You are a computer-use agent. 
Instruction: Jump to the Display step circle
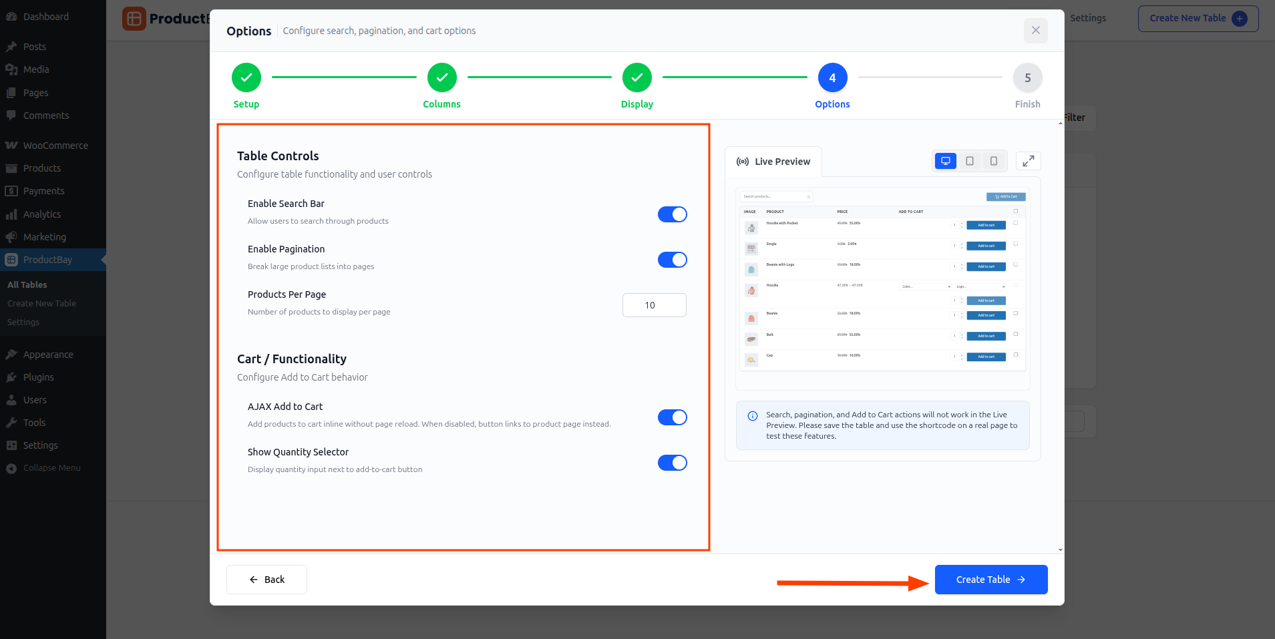coord(636,78)
